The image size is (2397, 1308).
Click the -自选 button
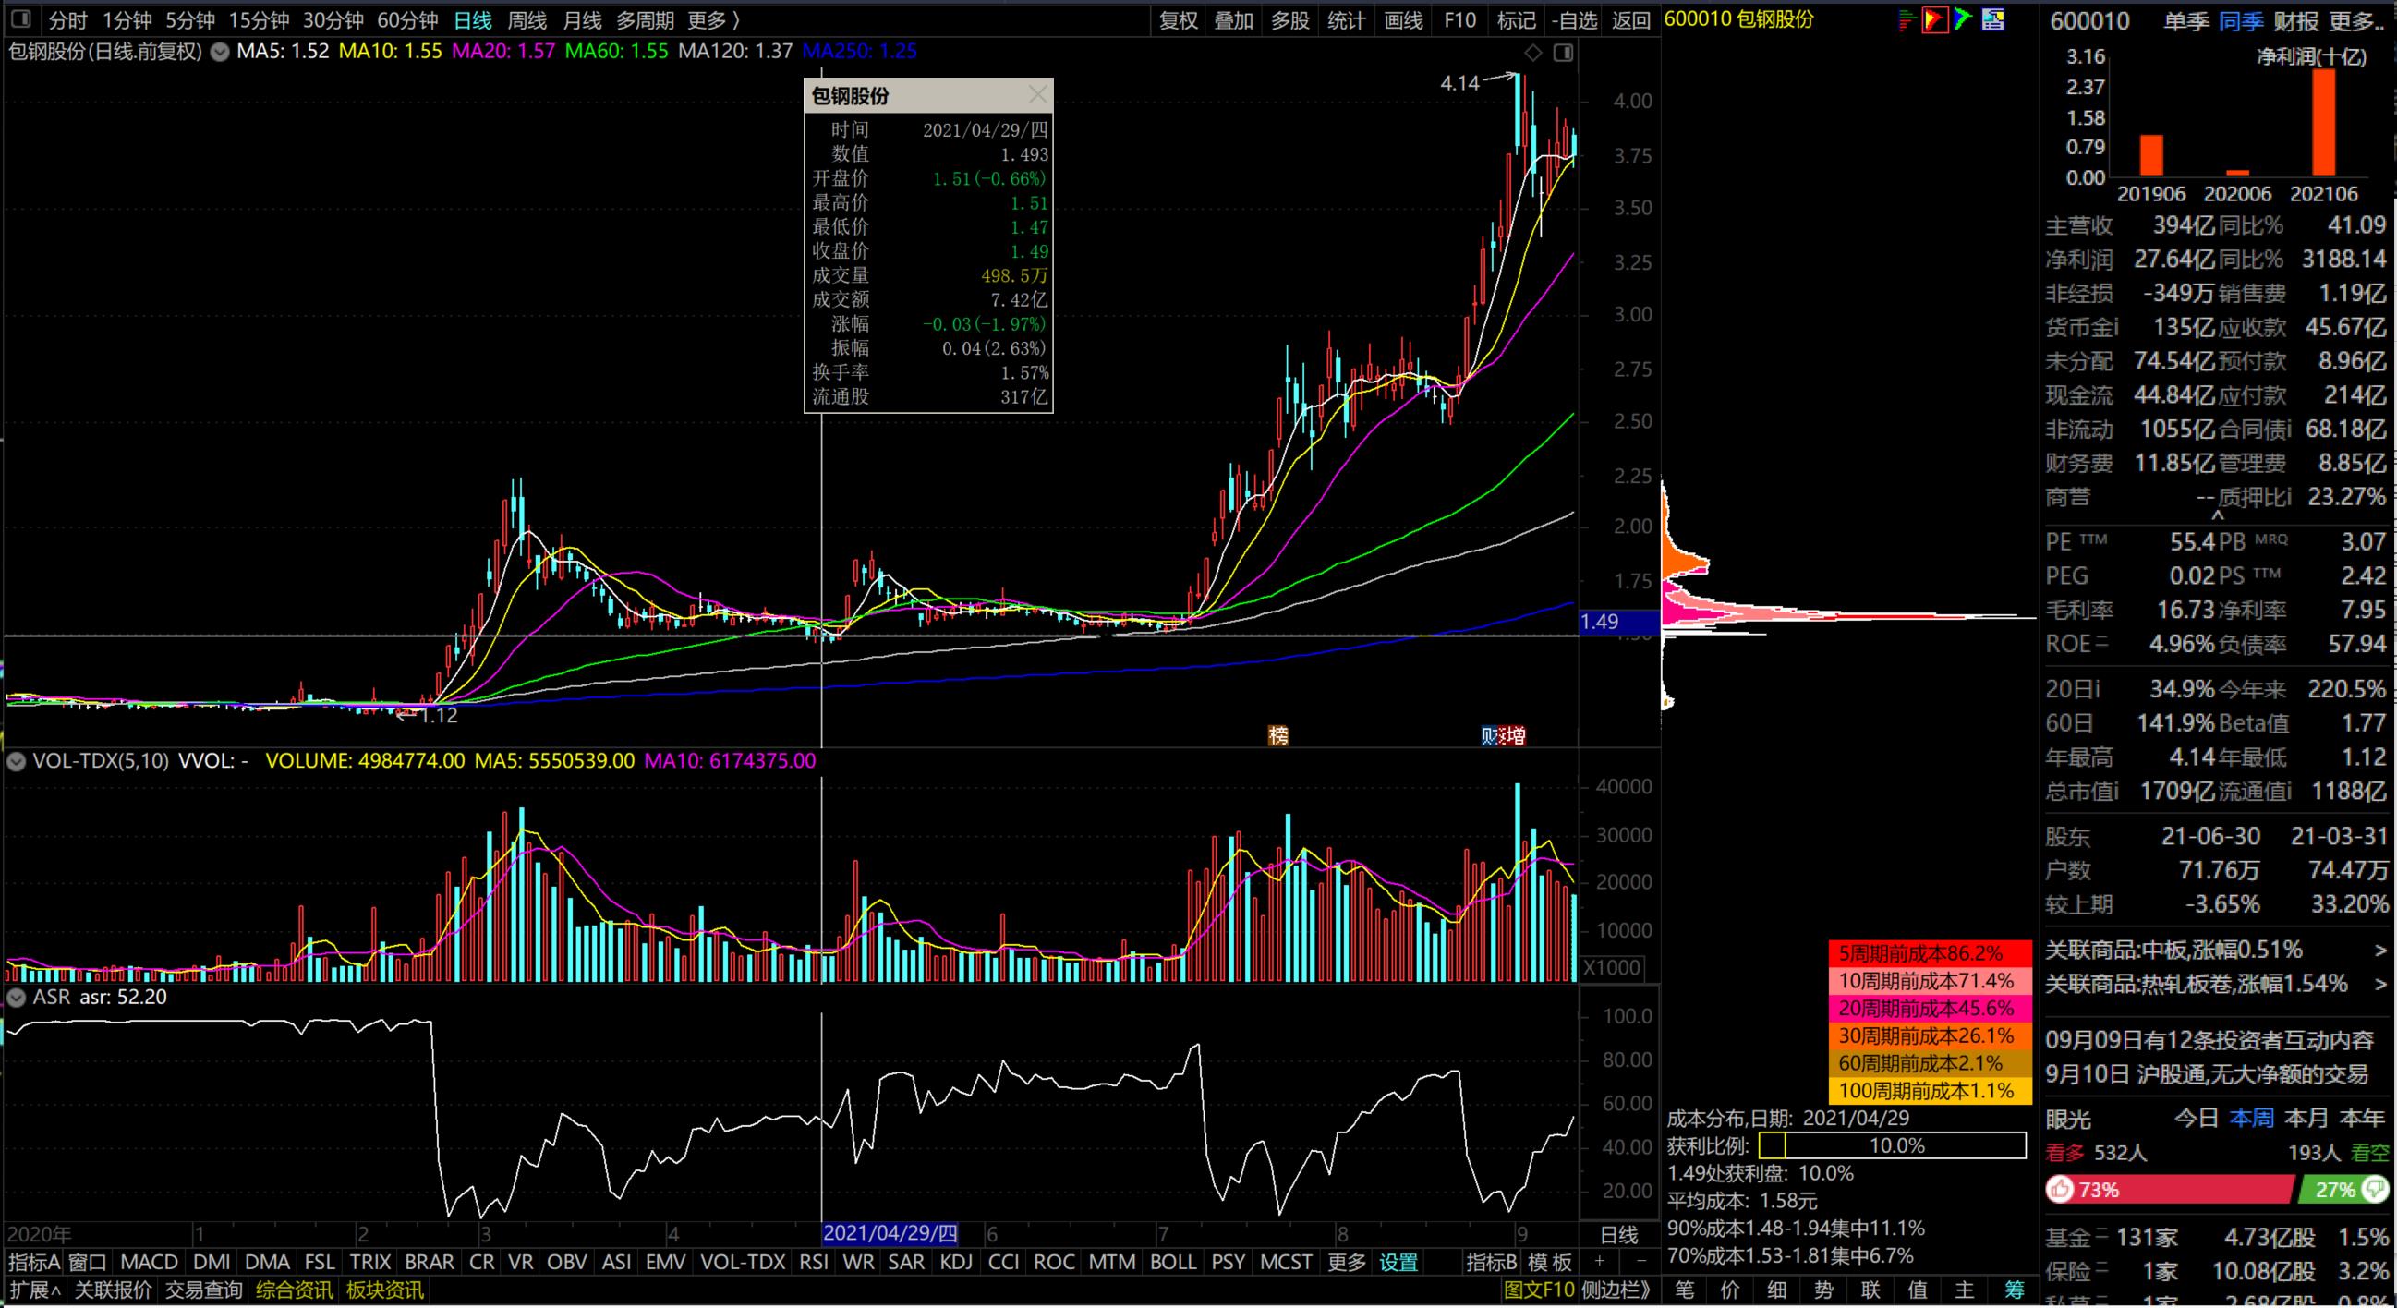[x=1574, y=19]
